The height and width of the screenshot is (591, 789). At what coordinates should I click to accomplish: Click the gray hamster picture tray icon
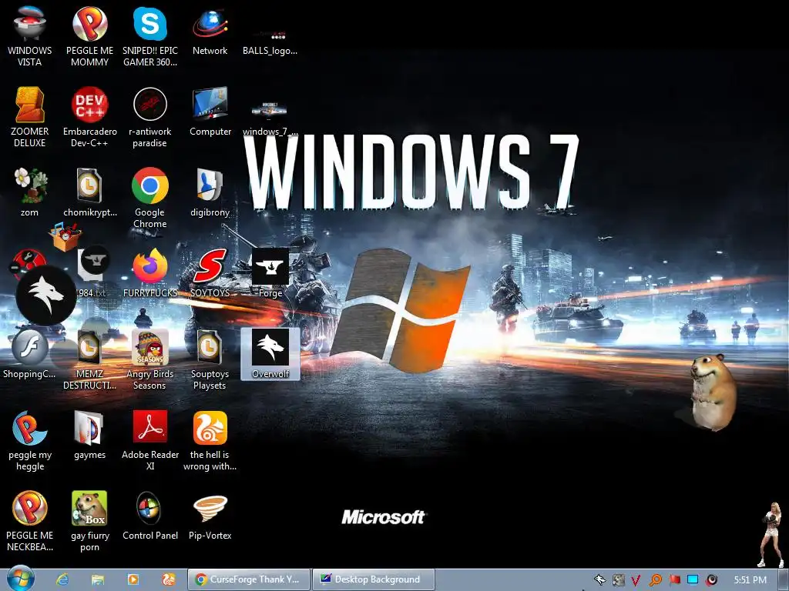(619, 580)
